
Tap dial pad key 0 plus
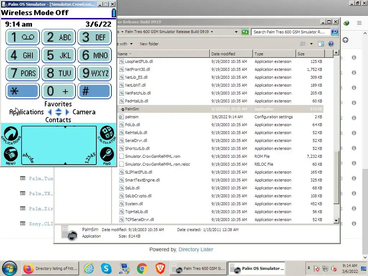pos(59,91)
